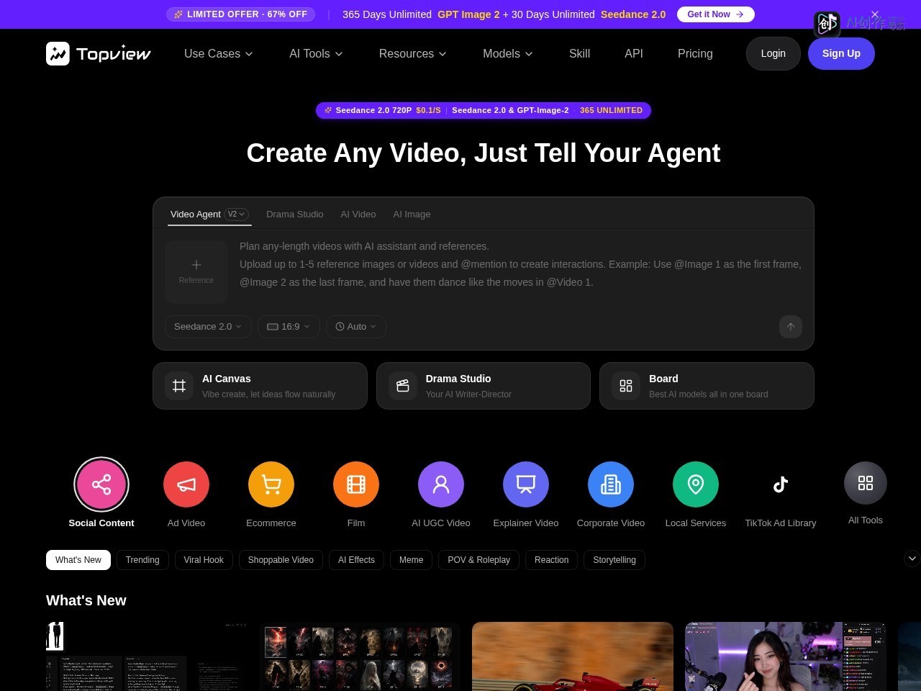Open the Social Content category icon

pos(101,484)
